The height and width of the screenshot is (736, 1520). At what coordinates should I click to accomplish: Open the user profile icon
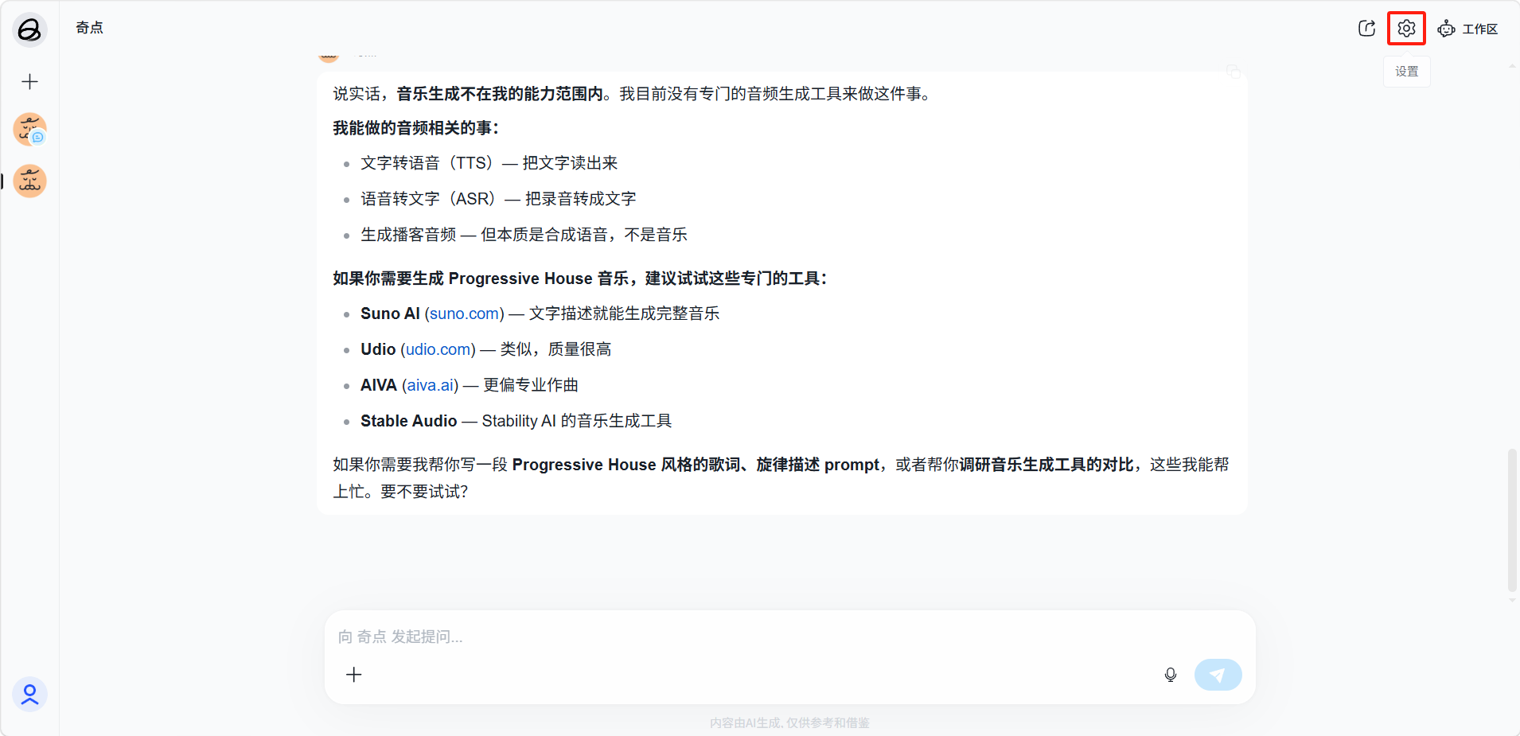click(29, 695)
